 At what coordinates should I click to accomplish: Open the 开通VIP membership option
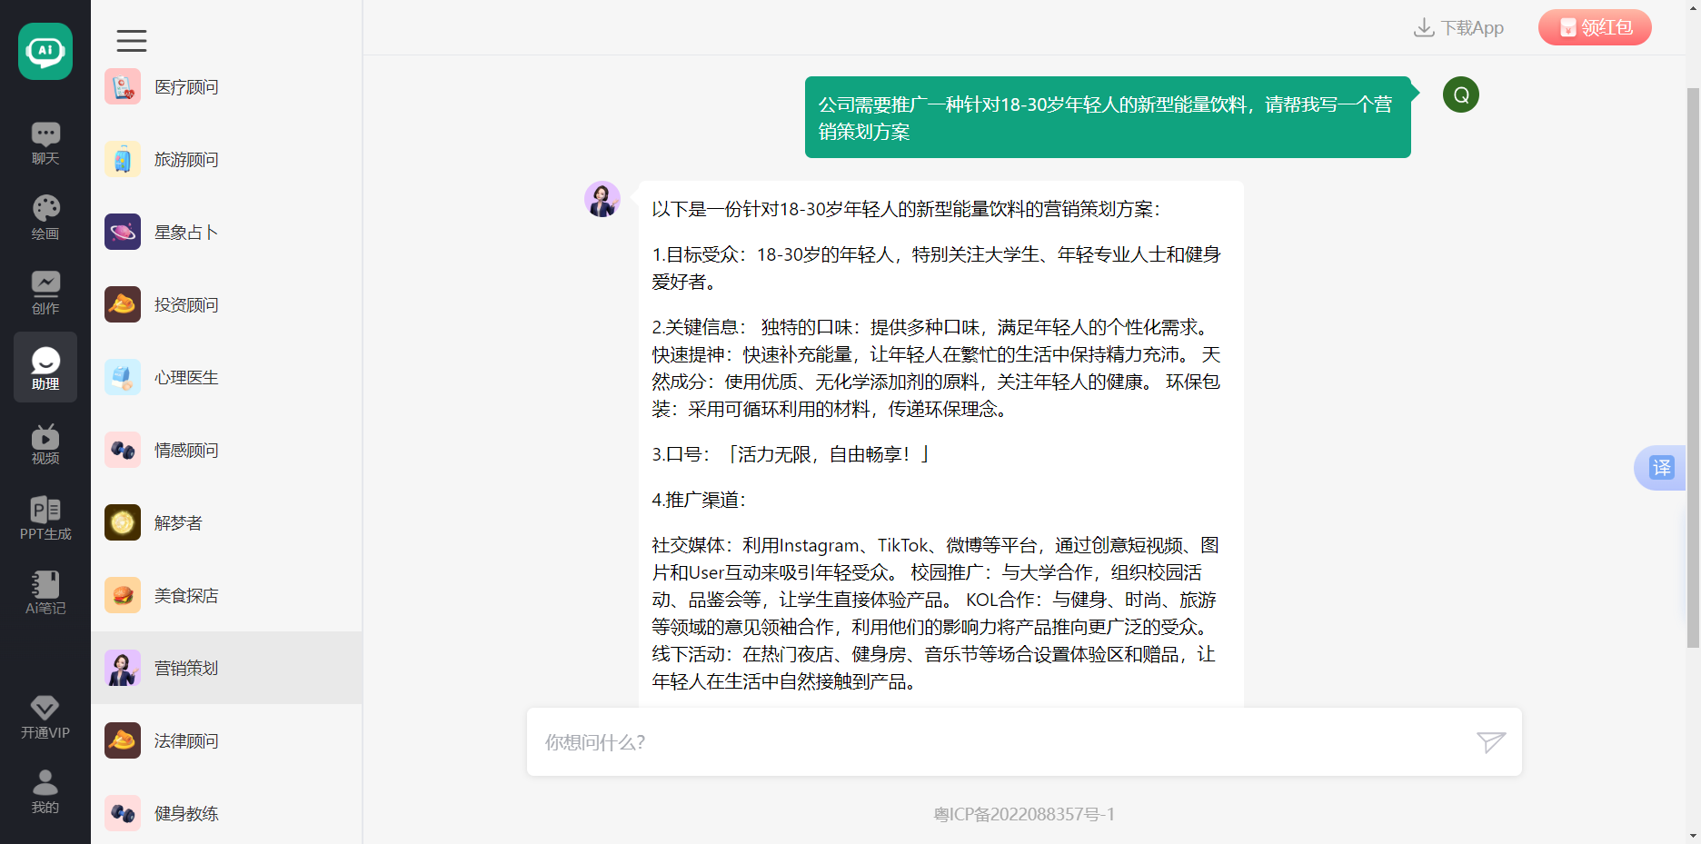pyautogui.click(x=45, y=717)
